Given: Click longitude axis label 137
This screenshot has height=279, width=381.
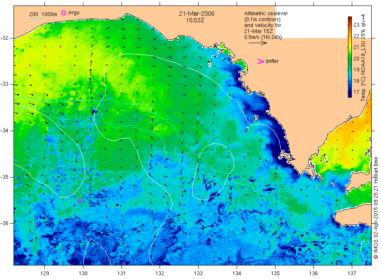Looking at the screenshot, I should [352, 274].
